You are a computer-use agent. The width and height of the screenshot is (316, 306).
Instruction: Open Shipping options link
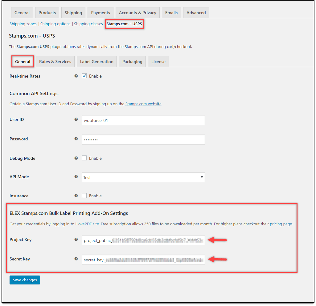click(x=55, y=24)
